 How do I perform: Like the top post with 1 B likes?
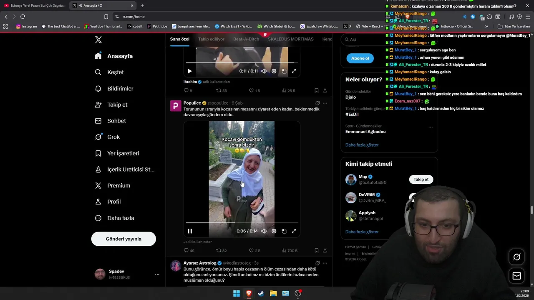point(254,90)
